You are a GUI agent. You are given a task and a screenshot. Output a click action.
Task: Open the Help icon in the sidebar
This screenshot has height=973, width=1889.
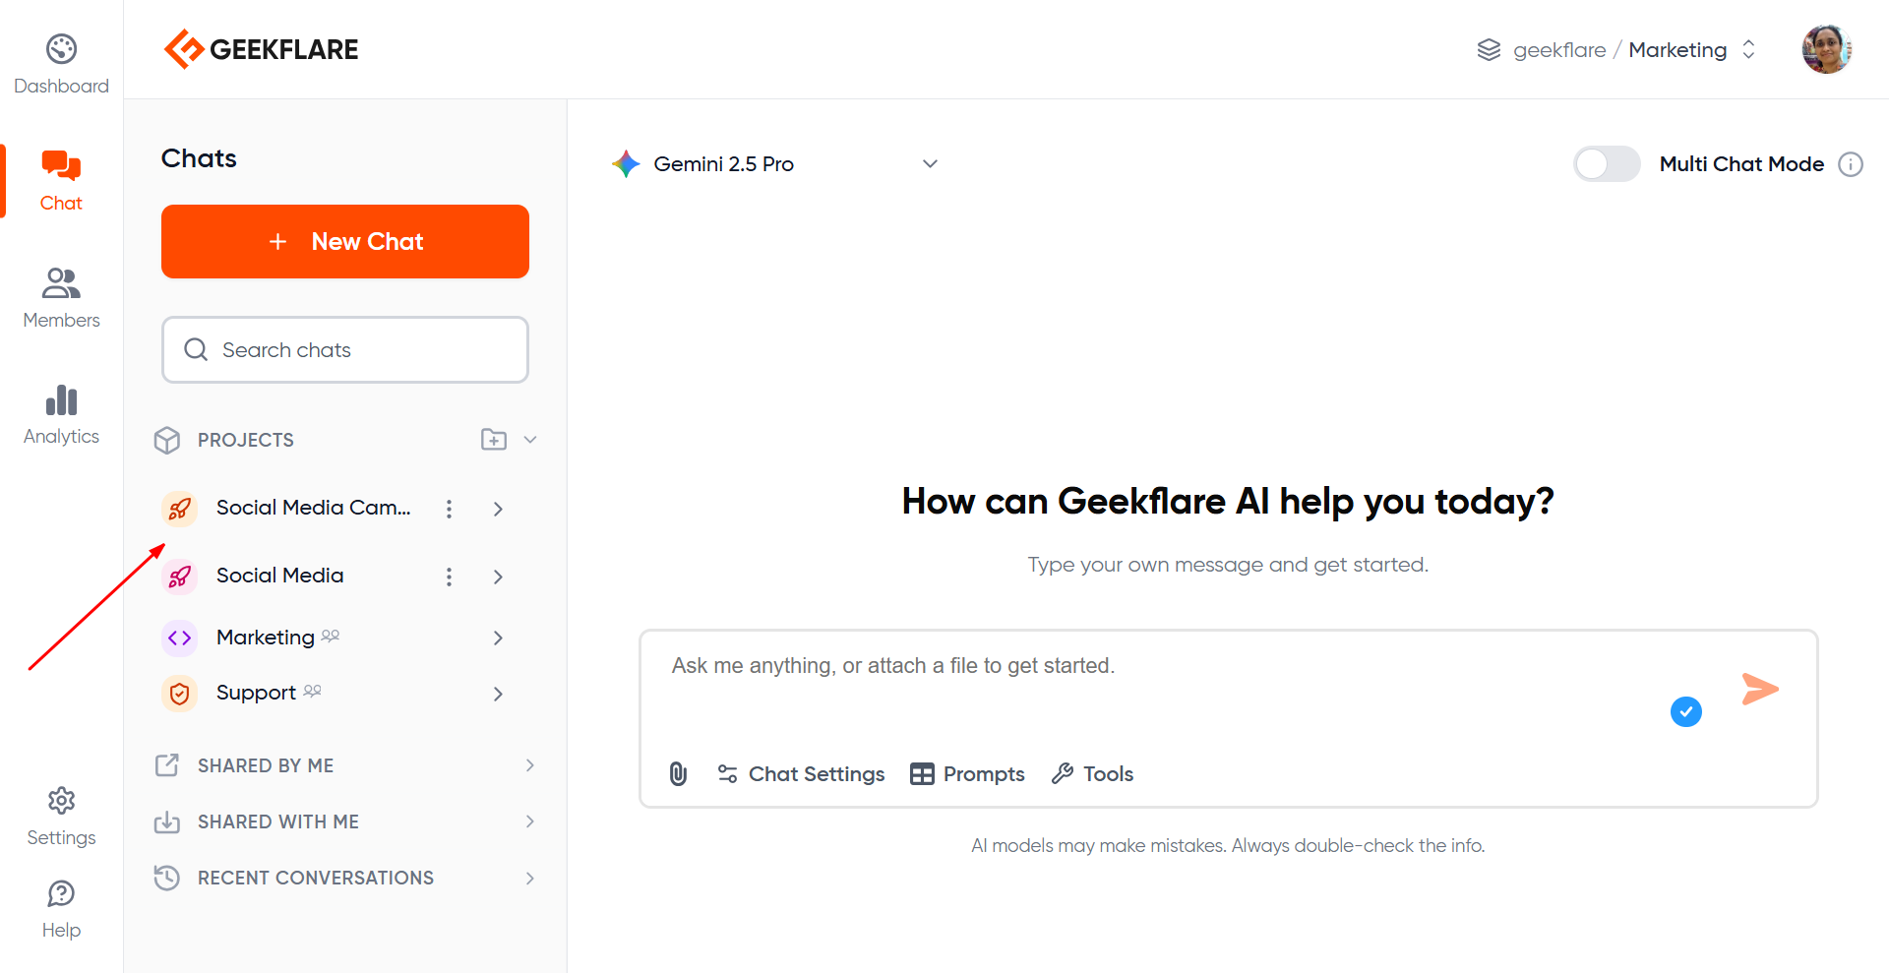[x=61, y=909]
